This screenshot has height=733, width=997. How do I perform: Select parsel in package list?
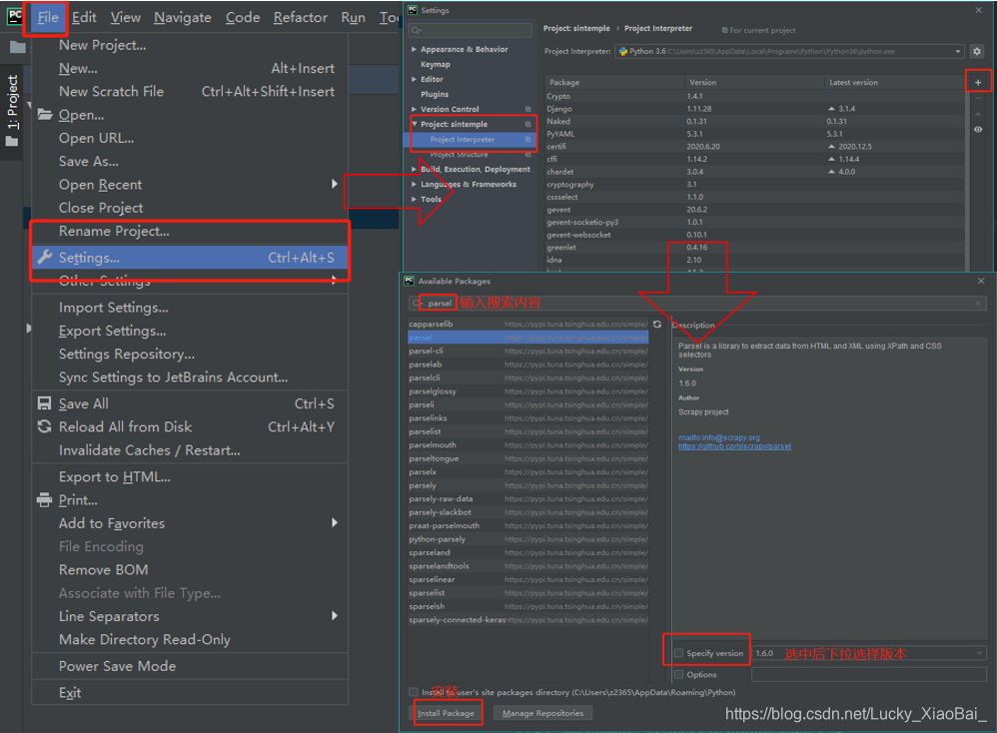click(x=527, y=338)
